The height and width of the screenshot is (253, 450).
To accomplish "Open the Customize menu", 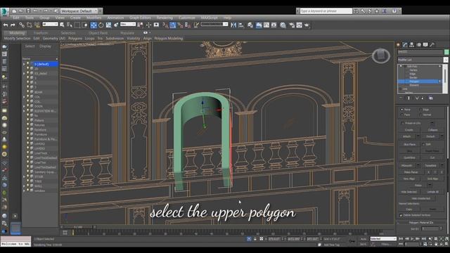I will click(x=186, y=18).
